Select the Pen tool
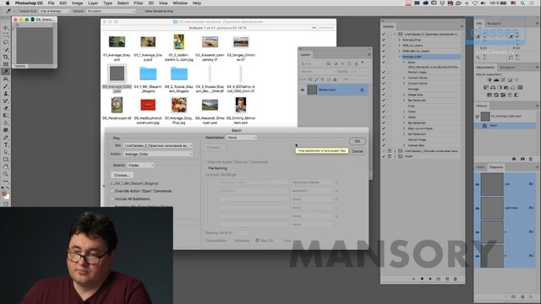This screenshot has width=541, height=304. (6, 138)
